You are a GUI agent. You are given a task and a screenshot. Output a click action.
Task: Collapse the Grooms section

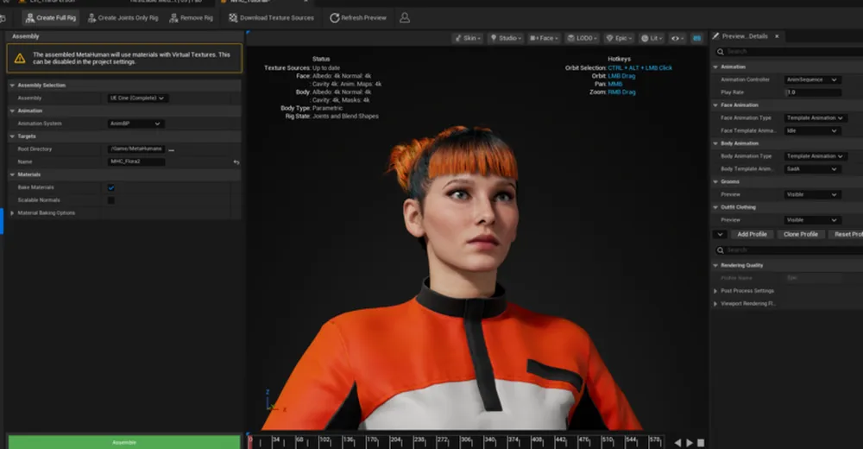[x=715, y=182]
